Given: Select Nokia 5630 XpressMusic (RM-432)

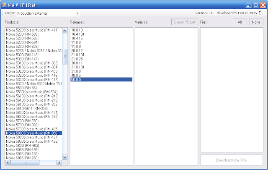Looking at the screenshot, I should [33, 117].
